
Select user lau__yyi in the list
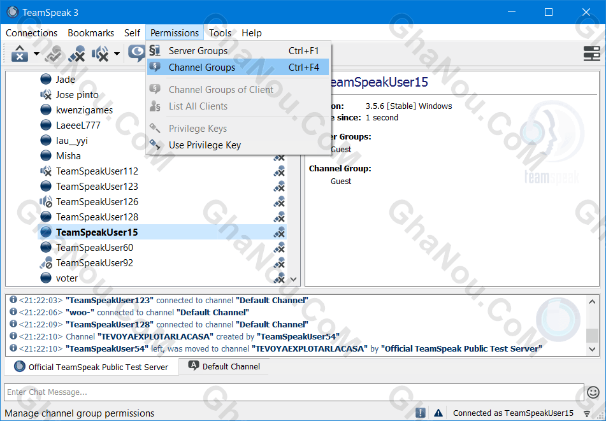[x=71, y=141]
